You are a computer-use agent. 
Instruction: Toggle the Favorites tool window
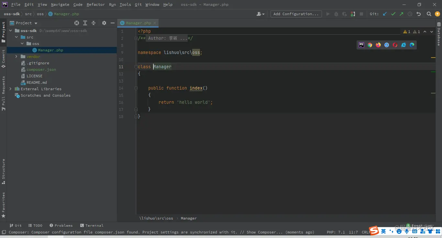click(x=3, y=205)
